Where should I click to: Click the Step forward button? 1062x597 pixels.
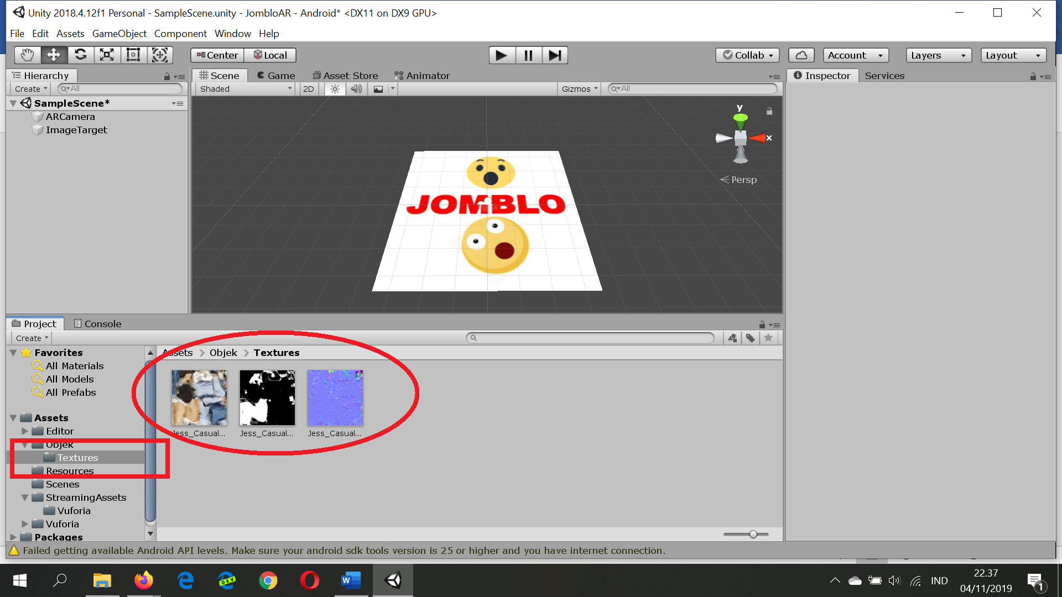(555, 55)
